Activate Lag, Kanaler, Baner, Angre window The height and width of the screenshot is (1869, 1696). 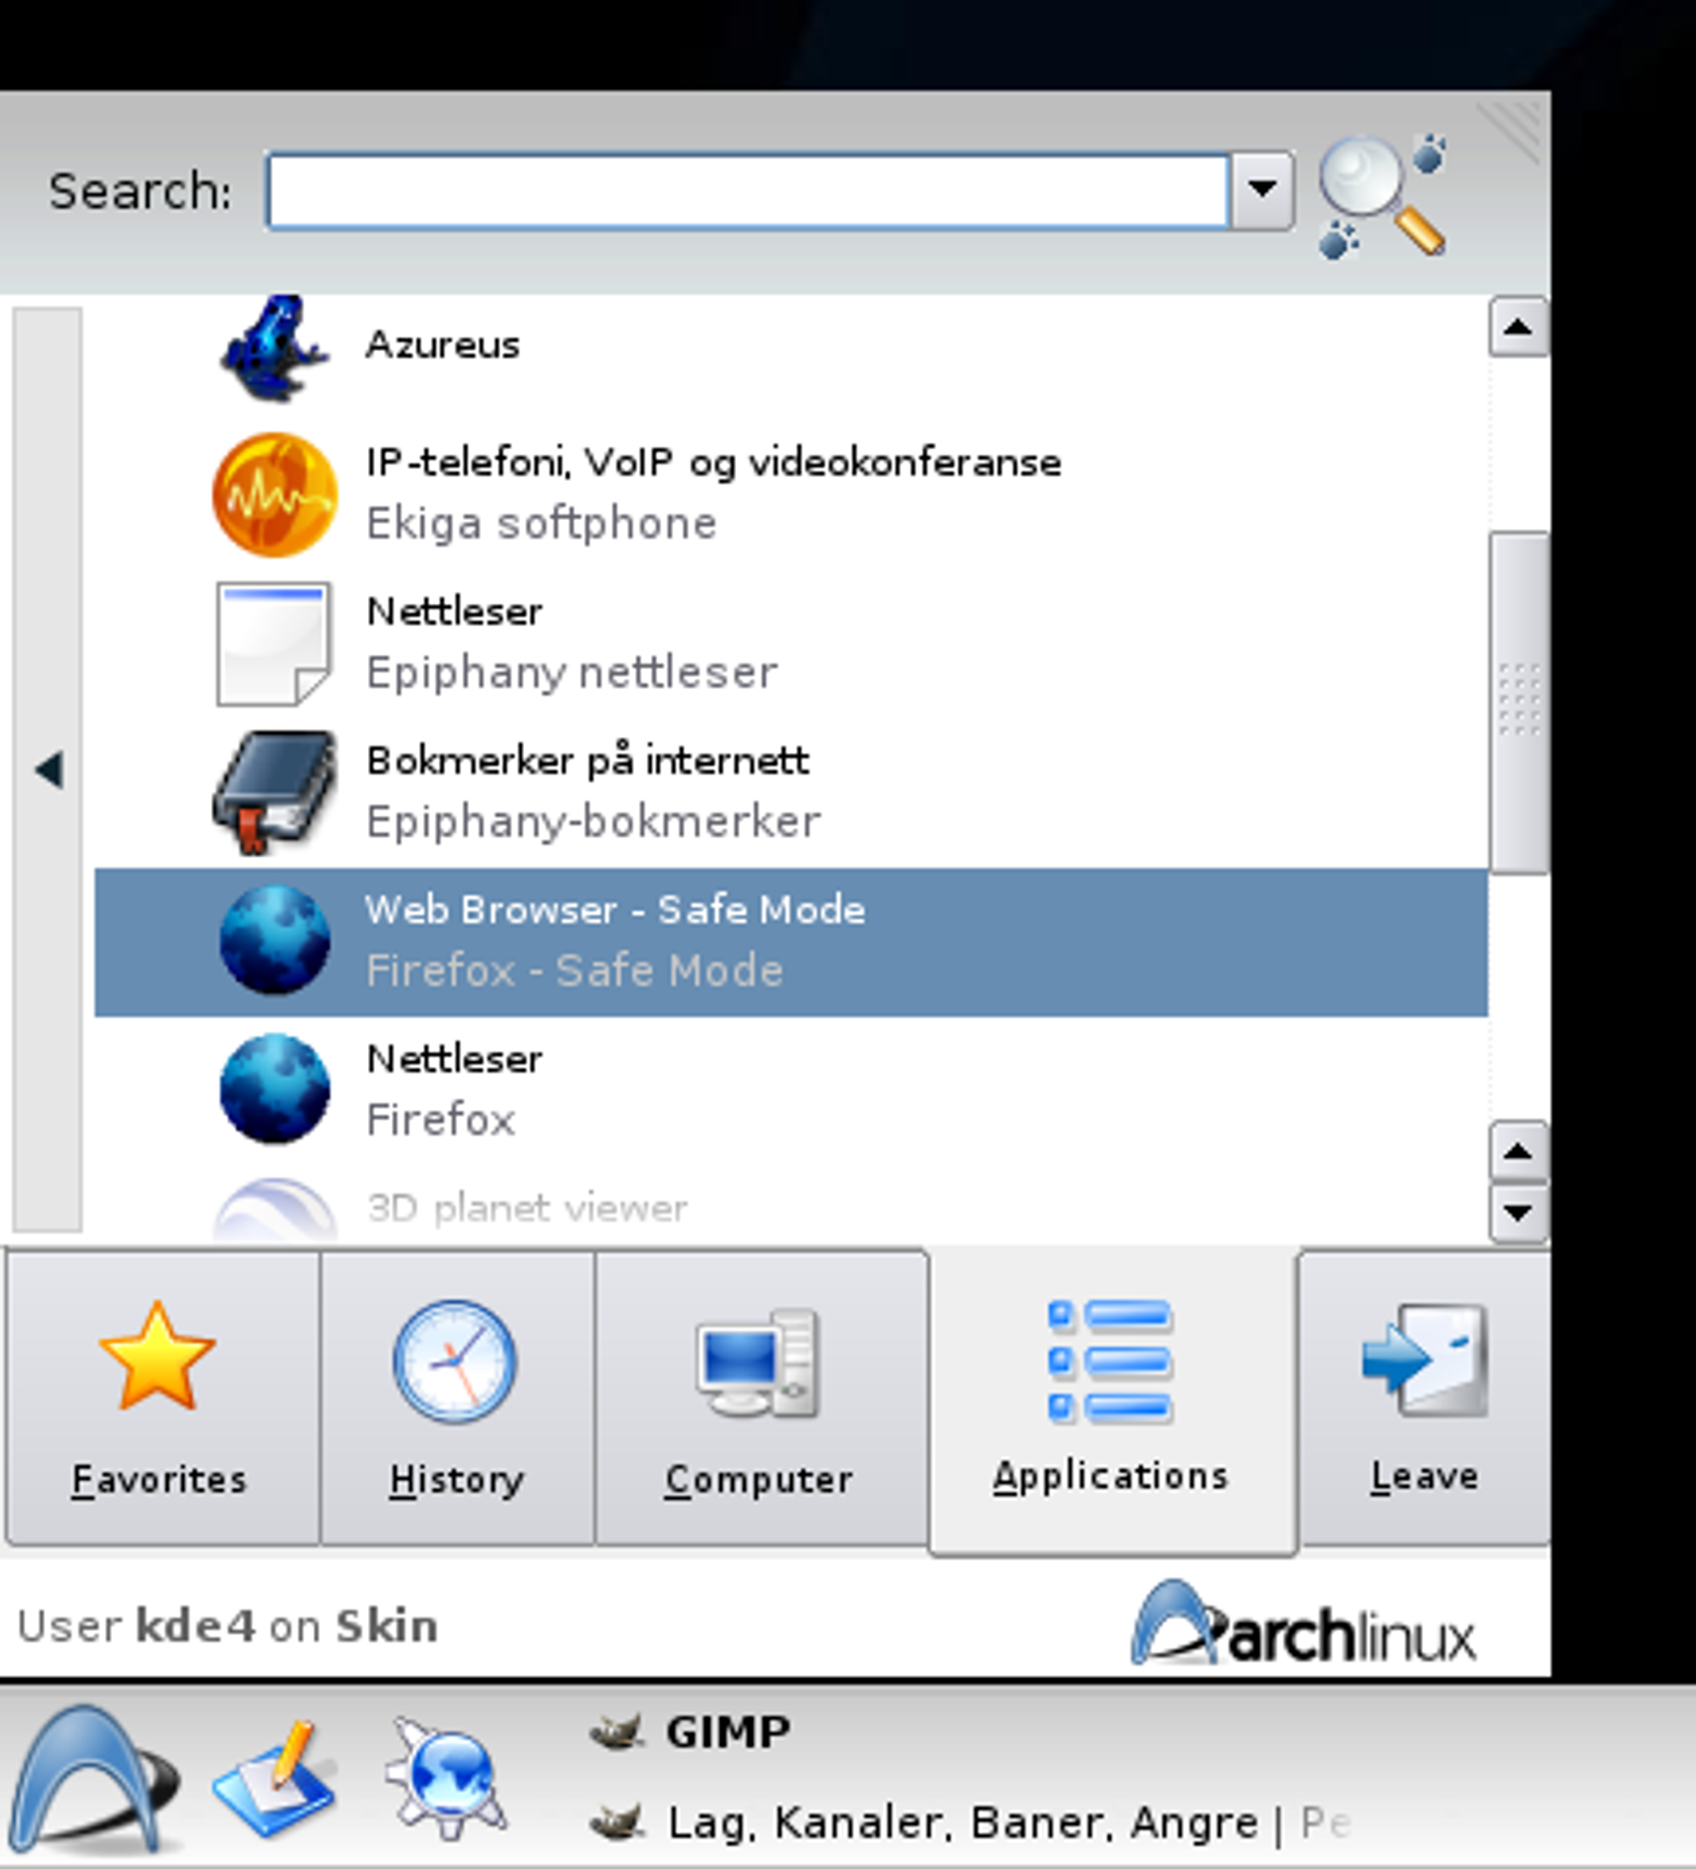[x=970, y=1822]
